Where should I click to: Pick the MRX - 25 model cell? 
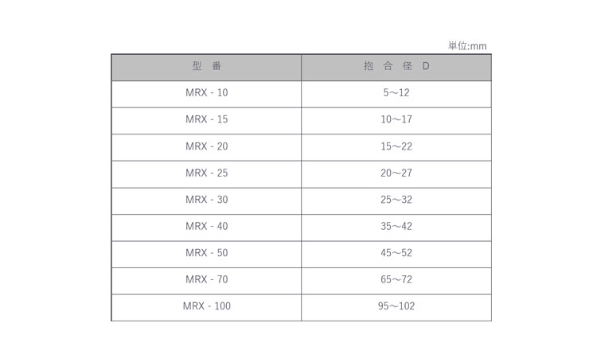pyautogui.click(x=206, y=173)
